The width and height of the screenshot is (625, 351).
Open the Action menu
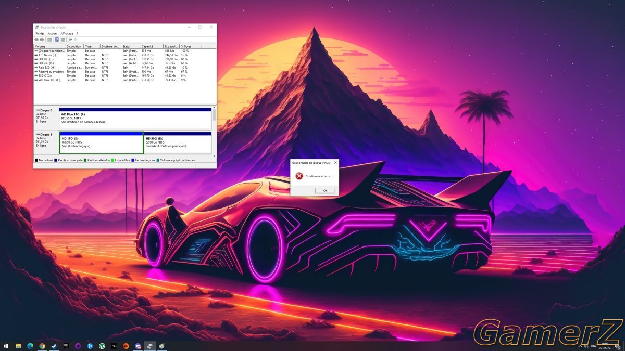coord(53,33)
